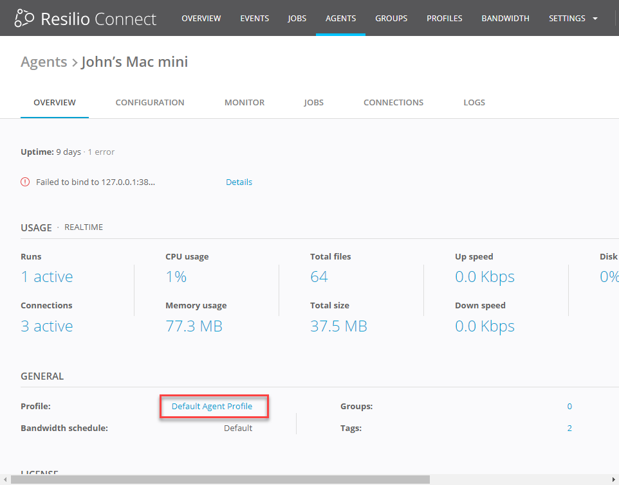The width and height of the screenshot is (619, 485).
Task: Click the horizontal scrollbar at the bottom
Action: click(219, 479)
